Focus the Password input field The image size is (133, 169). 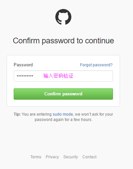[63, 76]
